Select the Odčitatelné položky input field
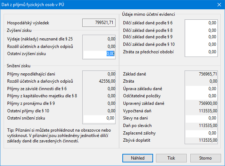The height and width of the screenshot is (166, 225). click(x=201, y=96)
